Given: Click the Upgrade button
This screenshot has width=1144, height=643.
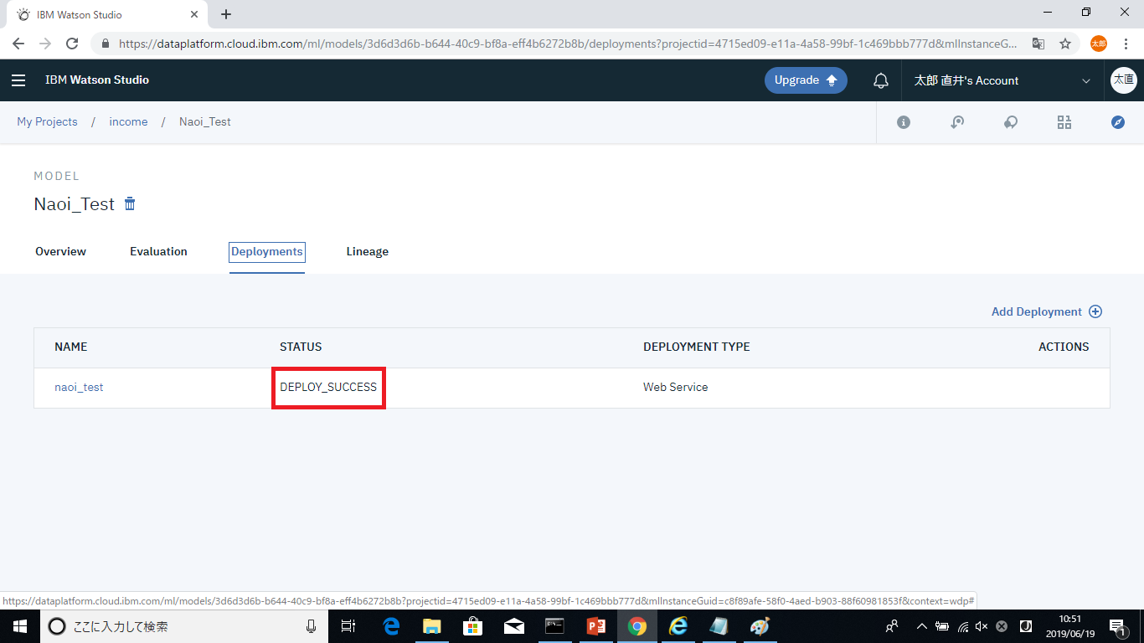Looking at the screenshot, I should [x=805, y=80].
